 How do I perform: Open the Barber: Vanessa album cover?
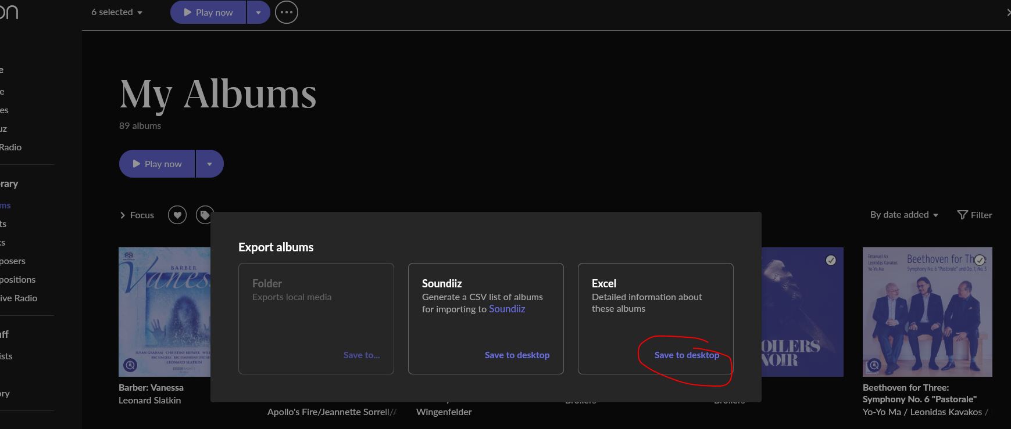[165, 312]
